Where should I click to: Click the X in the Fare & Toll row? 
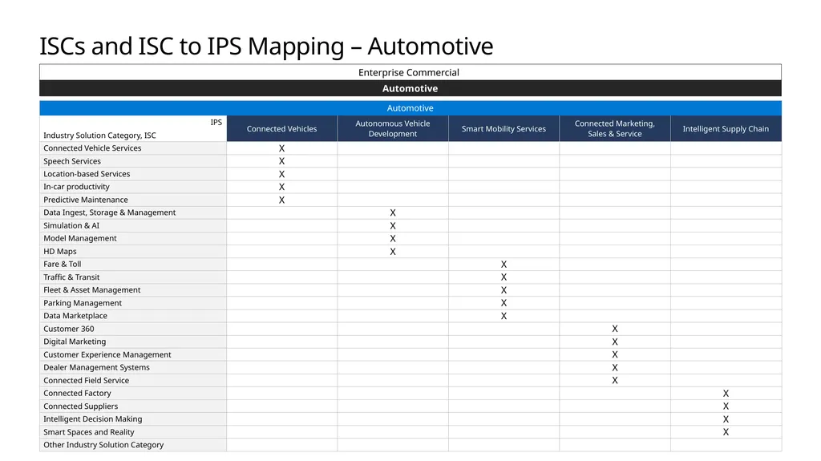tap(504, 265)
